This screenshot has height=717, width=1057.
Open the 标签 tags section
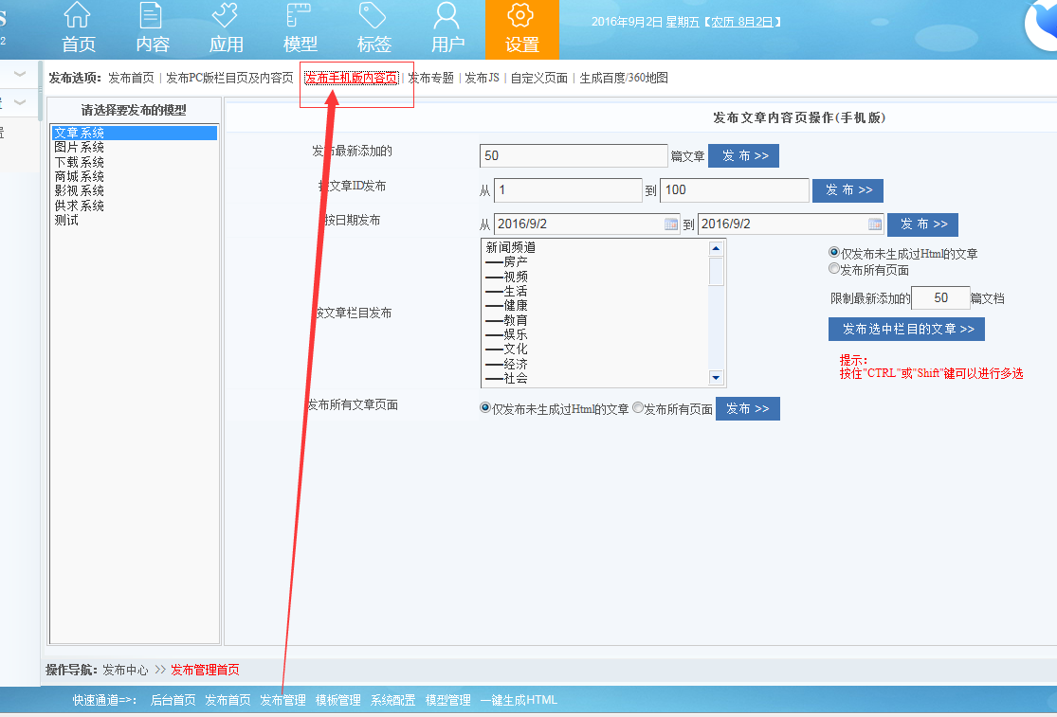tap(374, 28)
